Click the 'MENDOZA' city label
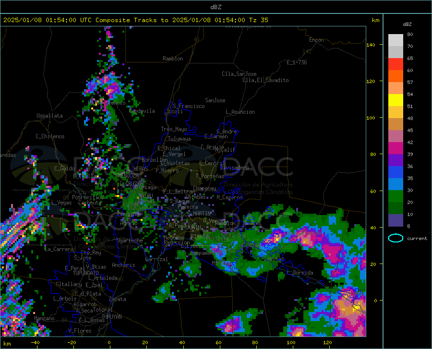Image resolution: width=432 pixels, height=349 pixels. click(128, 176)
